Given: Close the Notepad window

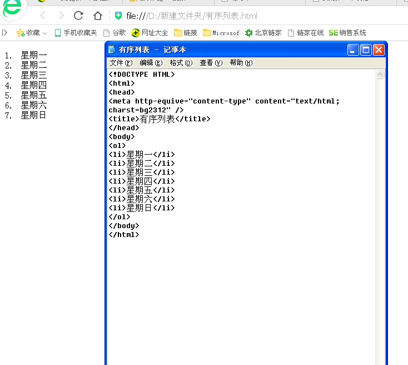Looking at the screenshot, I should 379,50.
